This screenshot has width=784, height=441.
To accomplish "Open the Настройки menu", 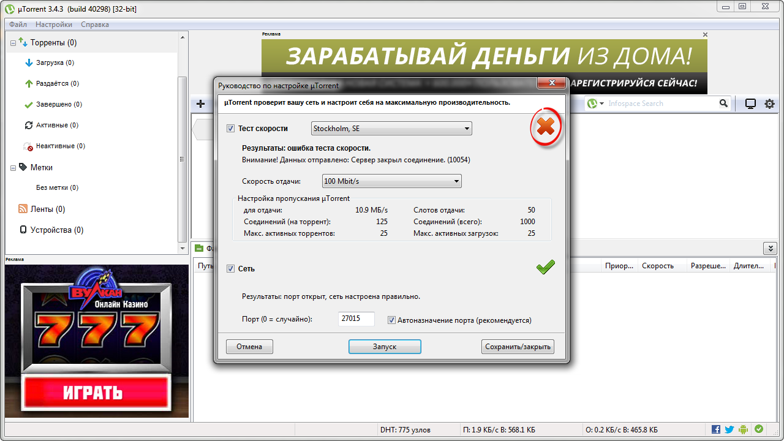I will point(54,24).
